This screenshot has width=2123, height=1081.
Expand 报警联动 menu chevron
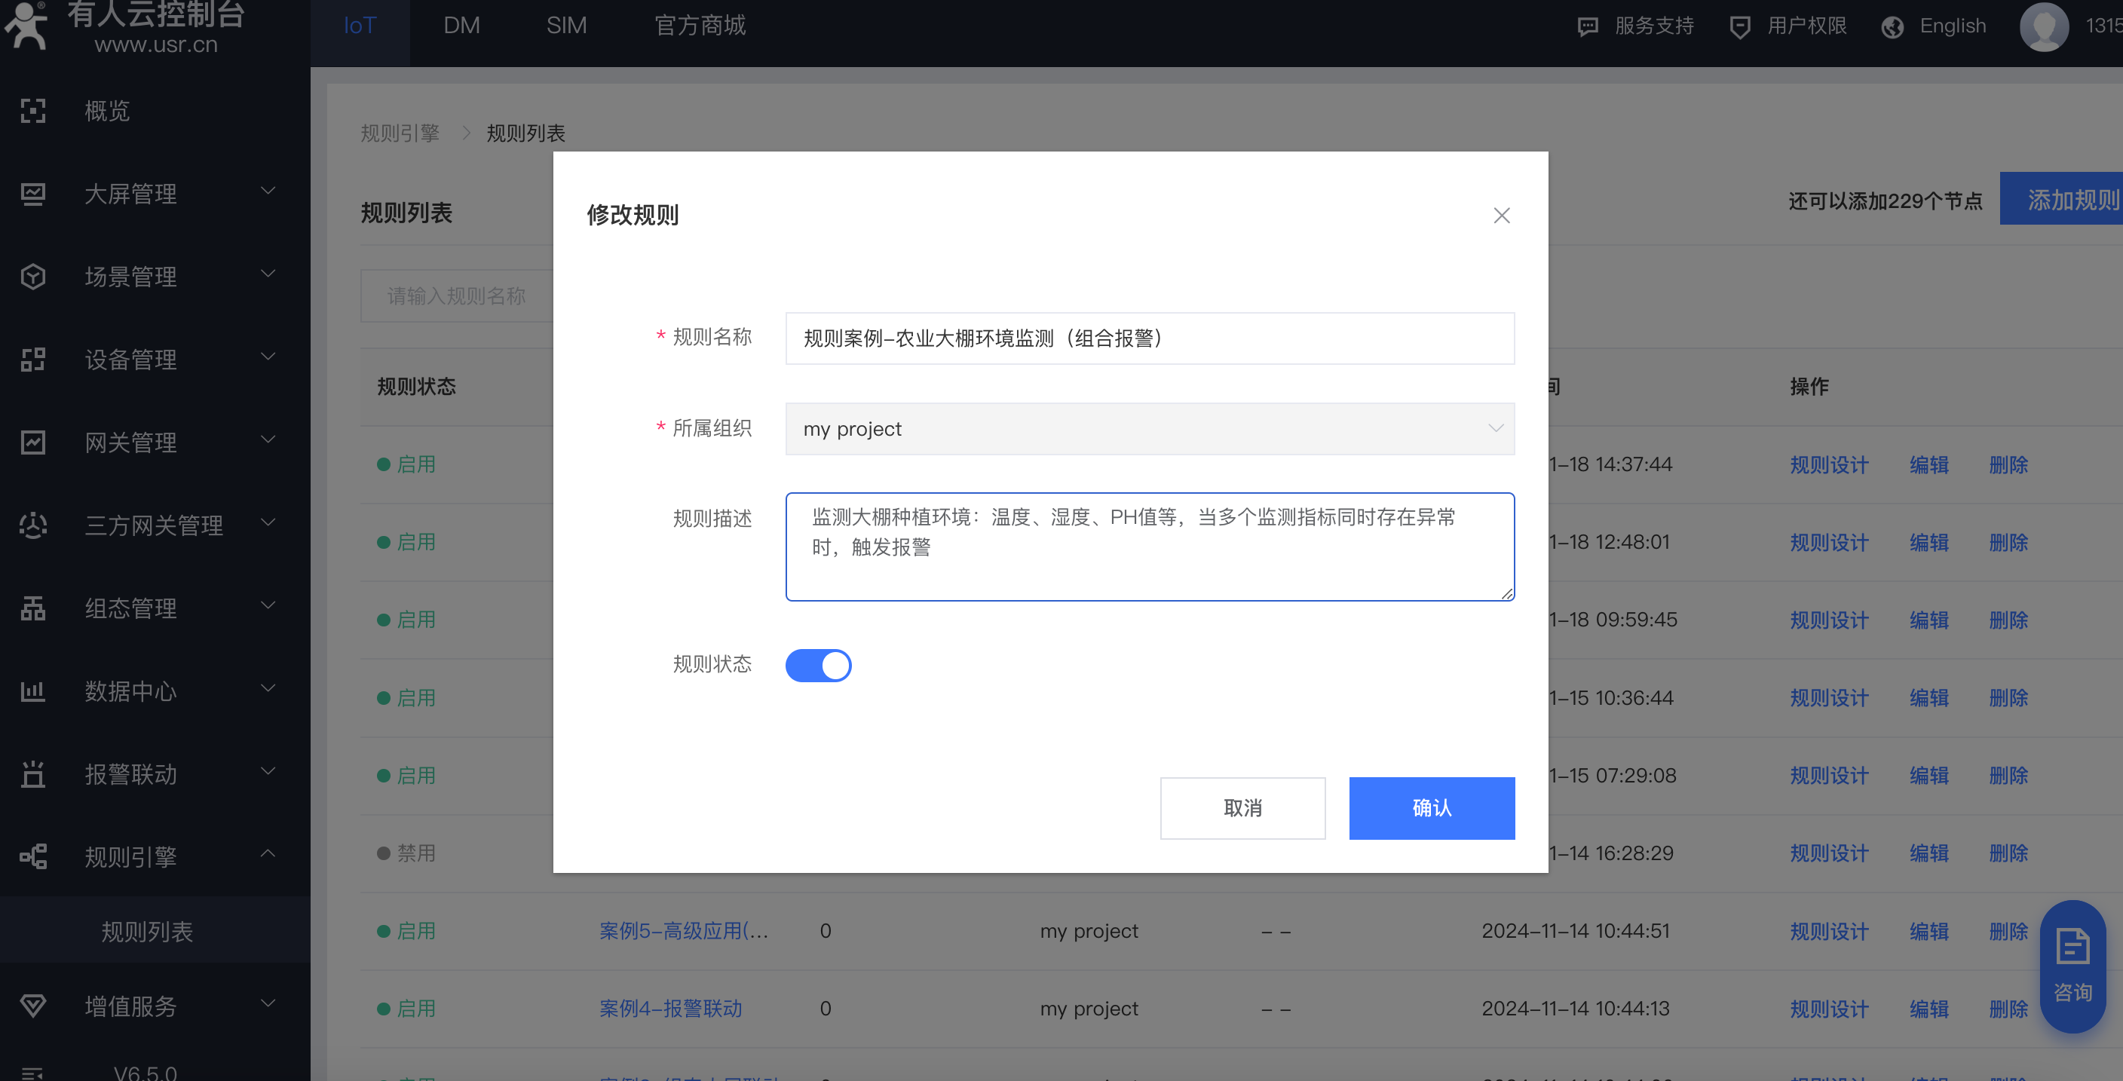[x=268, y=771]
